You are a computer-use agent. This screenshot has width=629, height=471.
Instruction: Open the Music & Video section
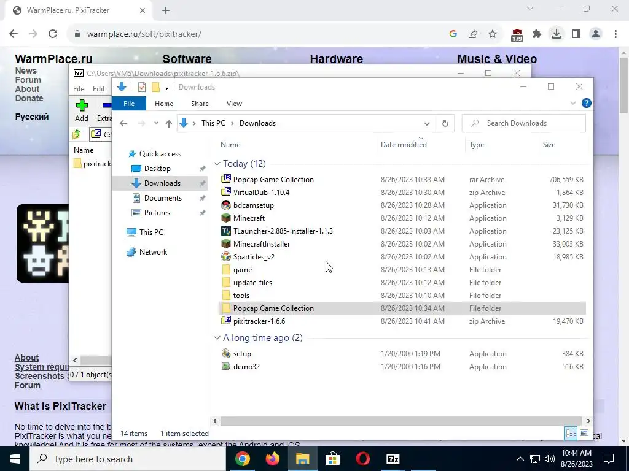(496, 59)
